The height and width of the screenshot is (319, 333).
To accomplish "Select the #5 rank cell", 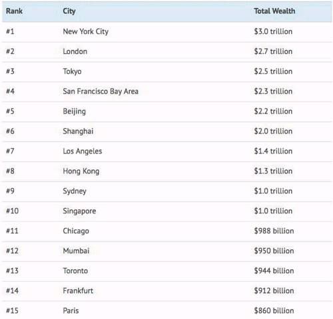I will [10, 111].
